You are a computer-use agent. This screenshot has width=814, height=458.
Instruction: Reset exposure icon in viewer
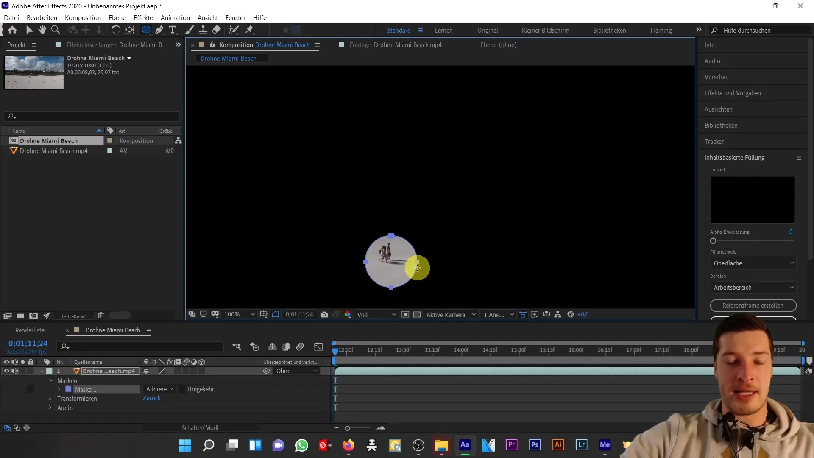(x=571, y=314)
